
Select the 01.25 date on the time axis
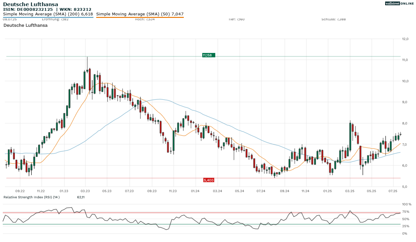click(x=327, y=191)
